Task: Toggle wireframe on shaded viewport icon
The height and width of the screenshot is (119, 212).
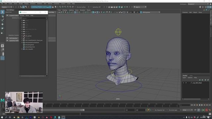Action: point(97,12)
